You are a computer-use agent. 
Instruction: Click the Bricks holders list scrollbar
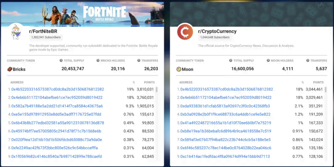click(156, 90)
